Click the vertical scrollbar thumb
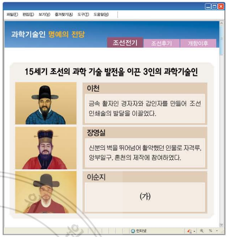The image size is (227, 237). 221,40
